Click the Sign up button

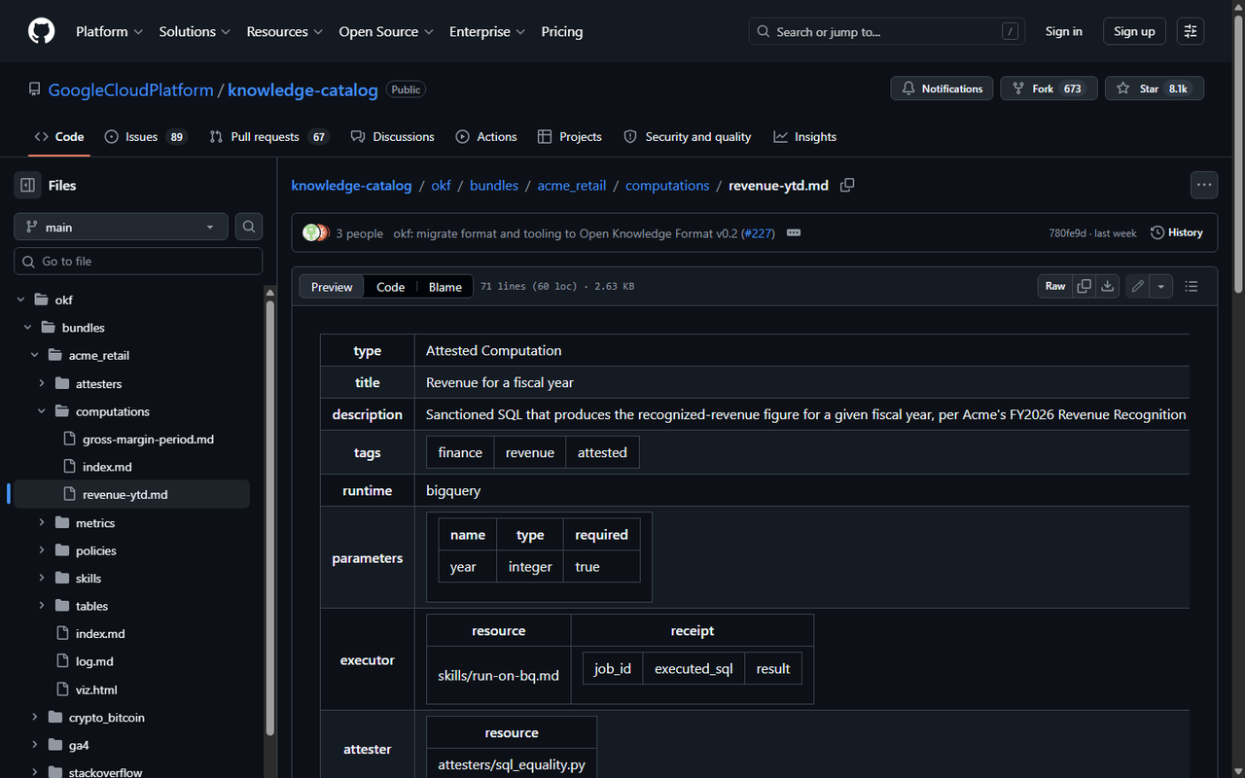click(1134, 31)
